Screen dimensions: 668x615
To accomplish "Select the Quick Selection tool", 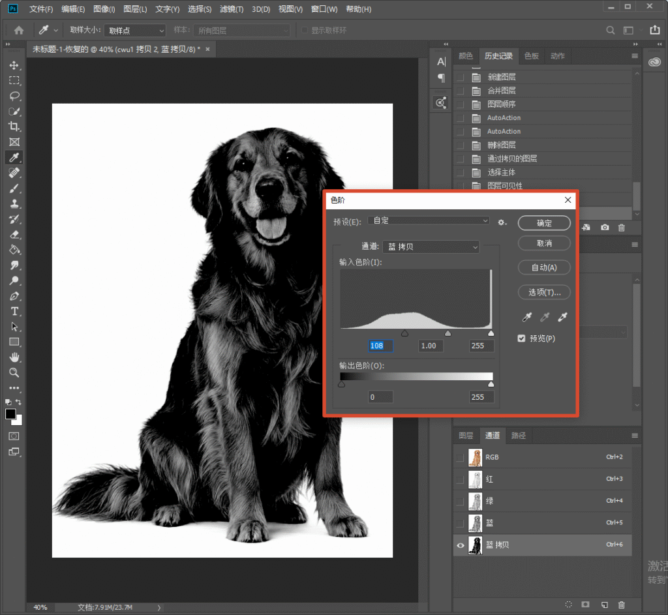I will (x=14, y=111).
